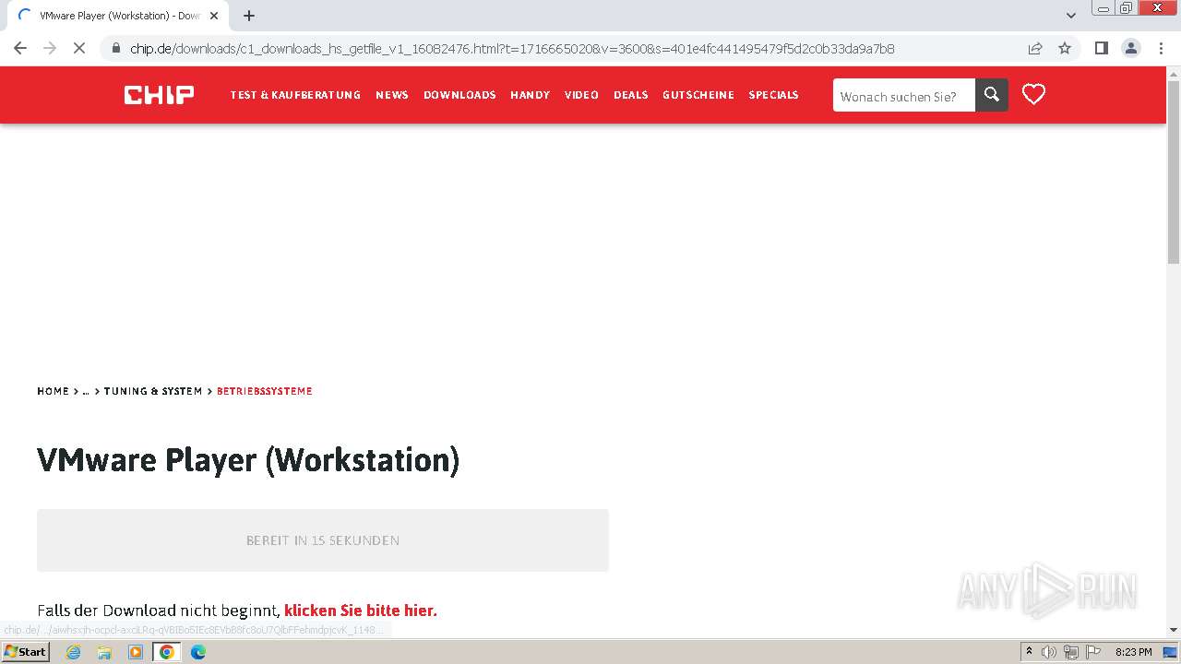Open the Test & Kaufberatung menu
Image resolution: width=1181 pixels, height=664 pixels.
pyautogui.click(x=295, y=95)
